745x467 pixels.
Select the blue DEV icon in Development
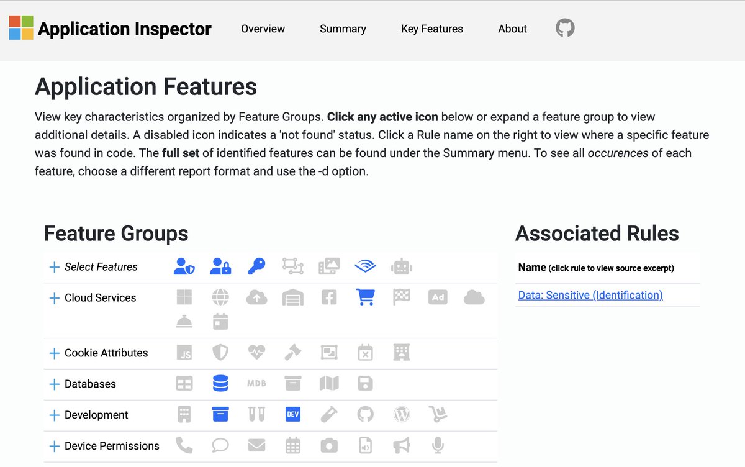pos(292,415)
